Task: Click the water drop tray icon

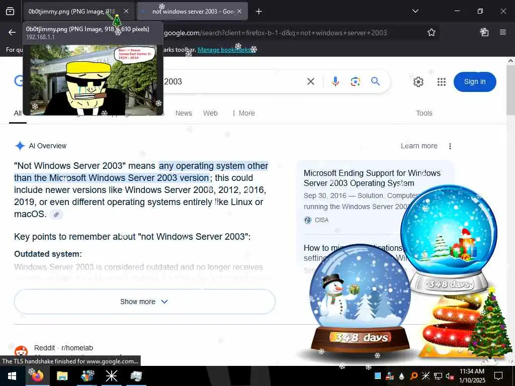Action: tap(401, 376)
